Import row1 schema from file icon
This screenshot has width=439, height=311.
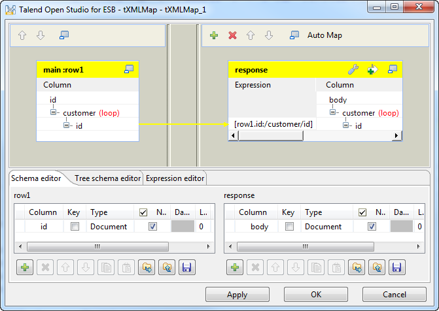[x=147, y=267]
